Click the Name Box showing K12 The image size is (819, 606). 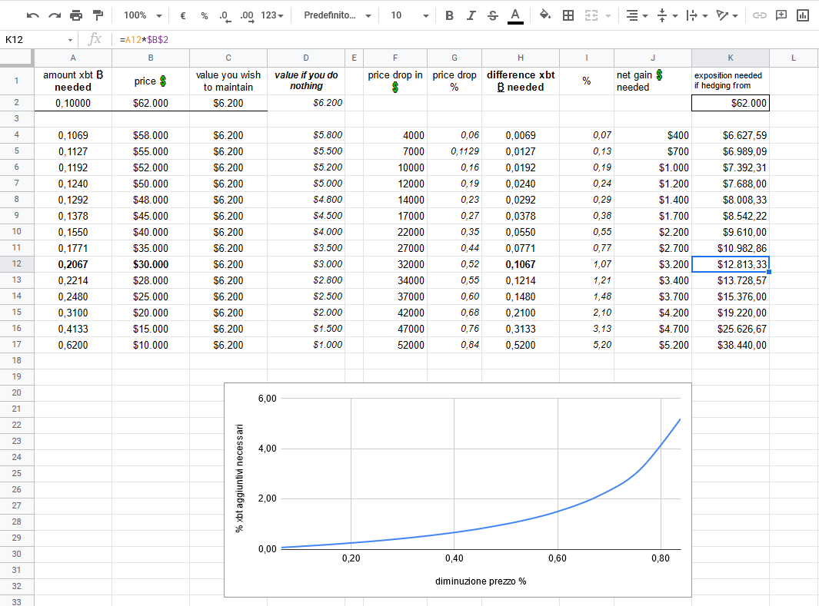38,40
